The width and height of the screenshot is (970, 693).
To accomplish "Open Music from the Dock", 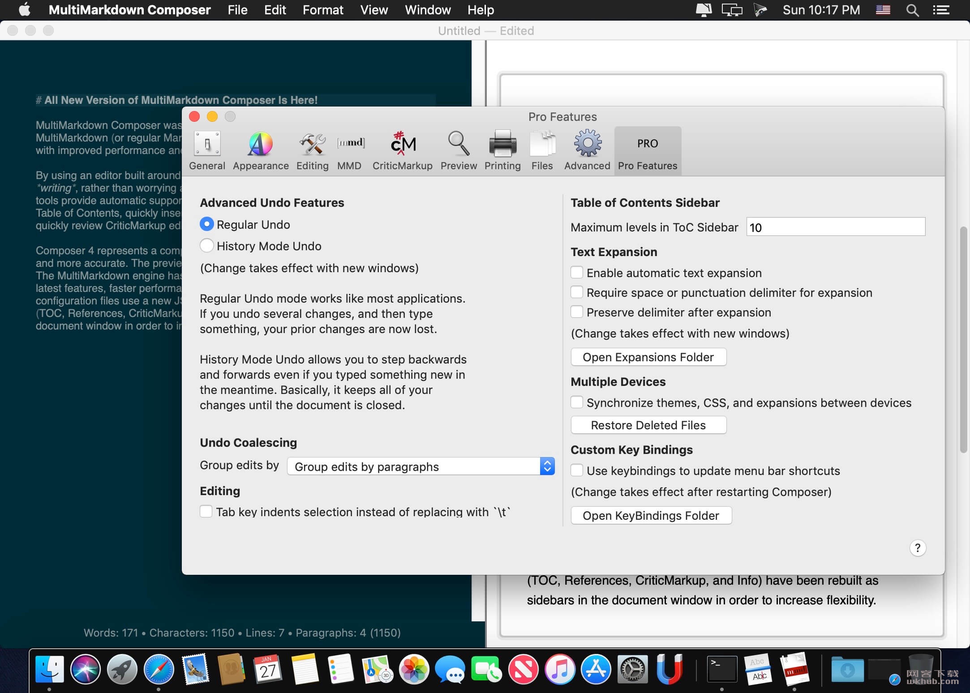I will tap(559, 669).
